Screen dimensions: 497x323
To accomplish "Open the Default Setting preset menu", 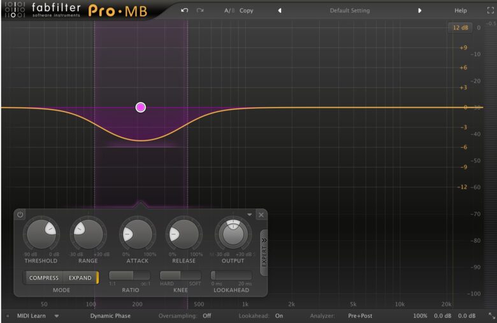I will pos(350,10).
